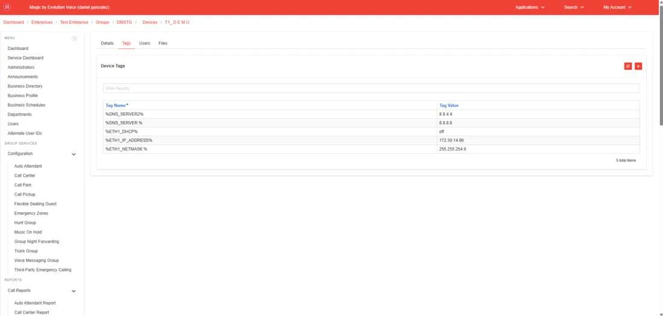Open Music On Hold configuration

tap(28, 232)
